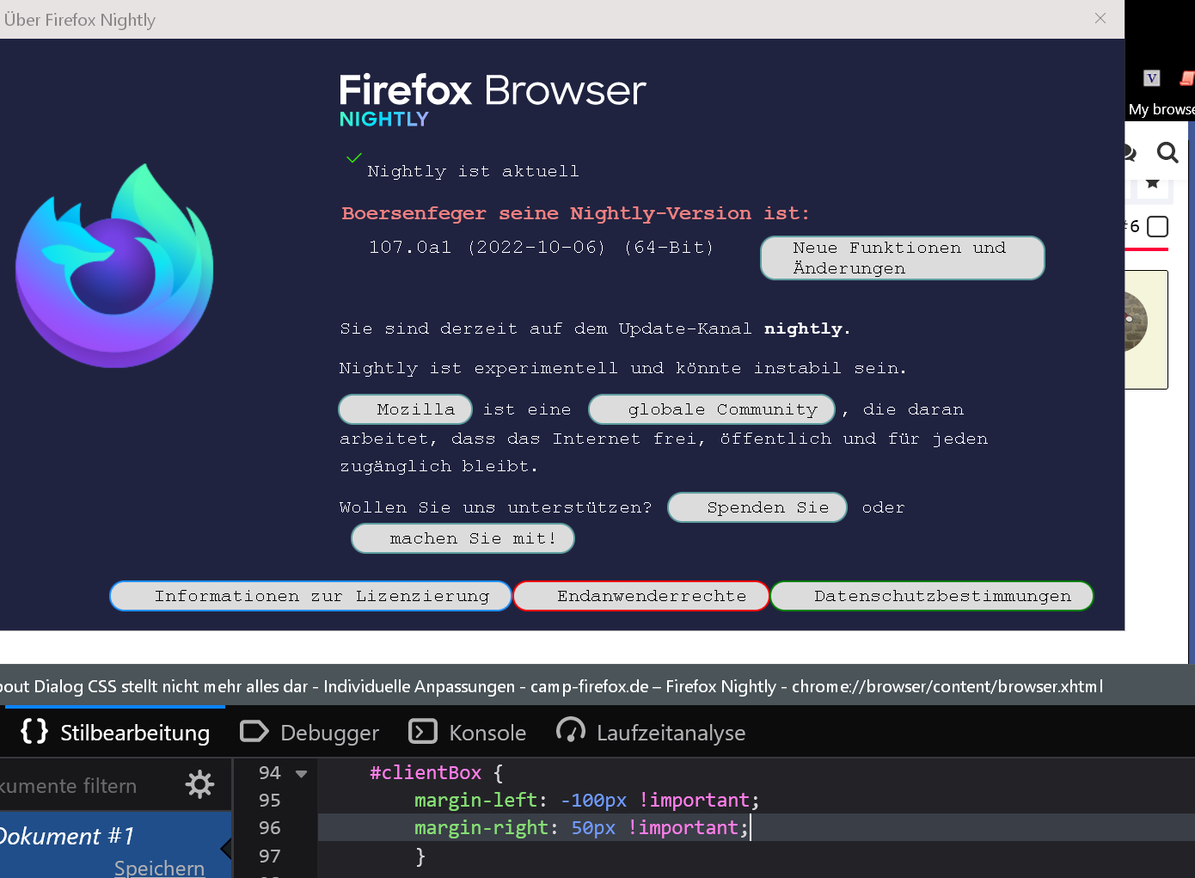Viewport: 1195px width, 878px height.
Task: Click the red bookmark icon at right edge
Action: 1186,78
